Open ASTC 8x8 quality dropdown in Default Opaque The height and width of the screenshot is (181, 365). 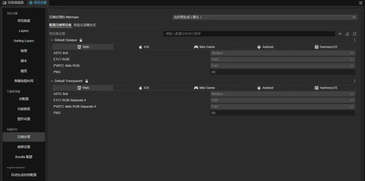283,53
